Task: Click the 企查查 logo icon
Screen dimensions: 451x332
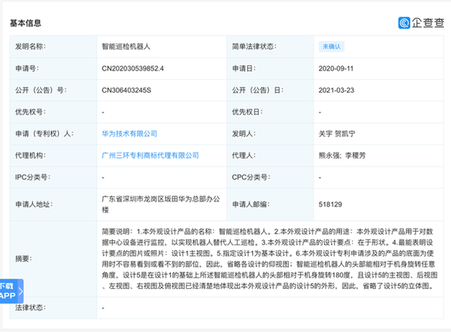Action: click(404, 23)
